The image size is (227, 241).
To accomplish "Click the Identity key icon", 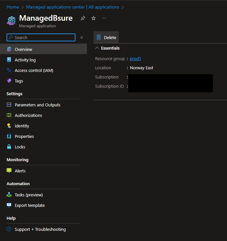I will click(9, 126).
